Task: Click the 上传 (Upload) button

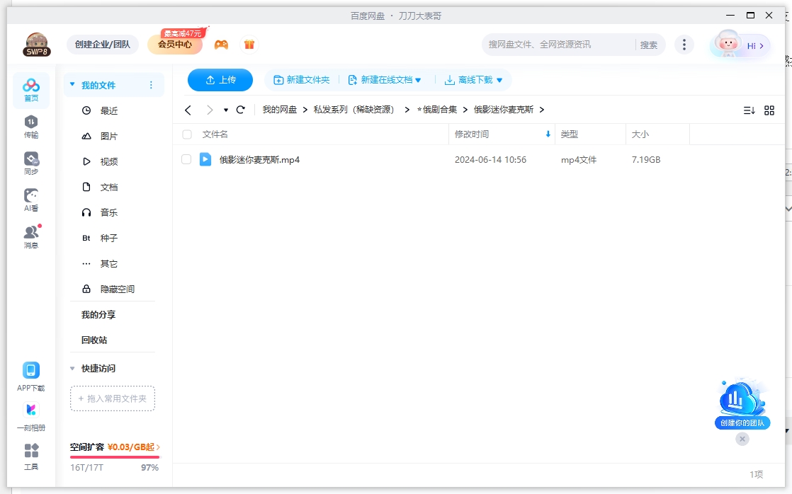Action: tap(220, 80)
